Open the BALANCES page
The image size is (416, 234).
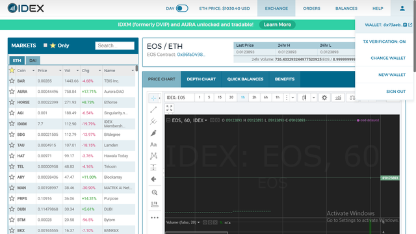pos(346,8)
